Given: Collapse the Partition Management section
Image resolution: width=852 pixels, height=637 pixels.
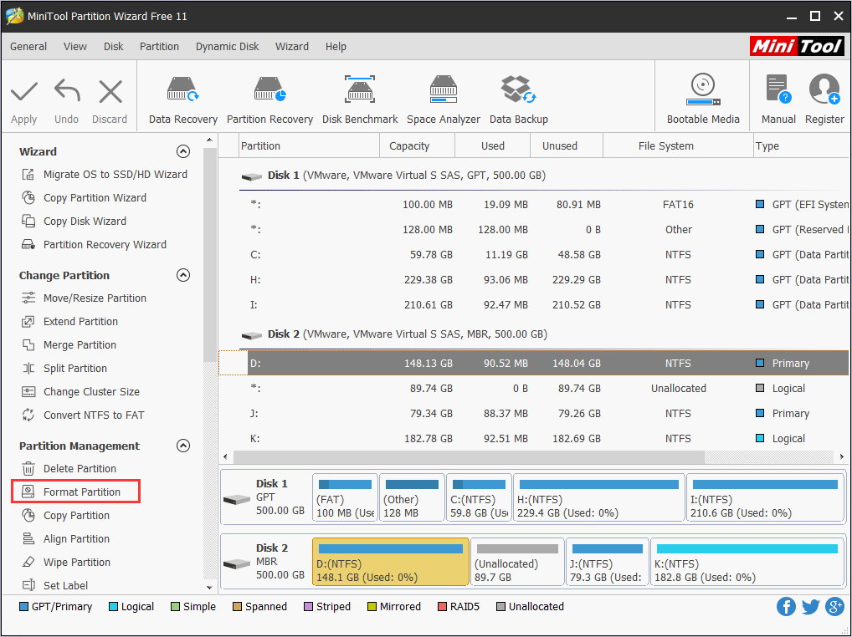Looking at the screenshot, I should [183, 446].
